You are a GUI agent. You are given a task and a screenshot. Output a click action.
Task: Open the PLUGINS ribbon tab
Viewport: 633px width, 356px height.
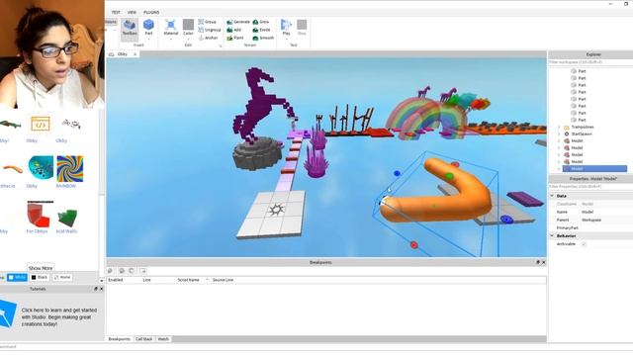coord(151,13)
